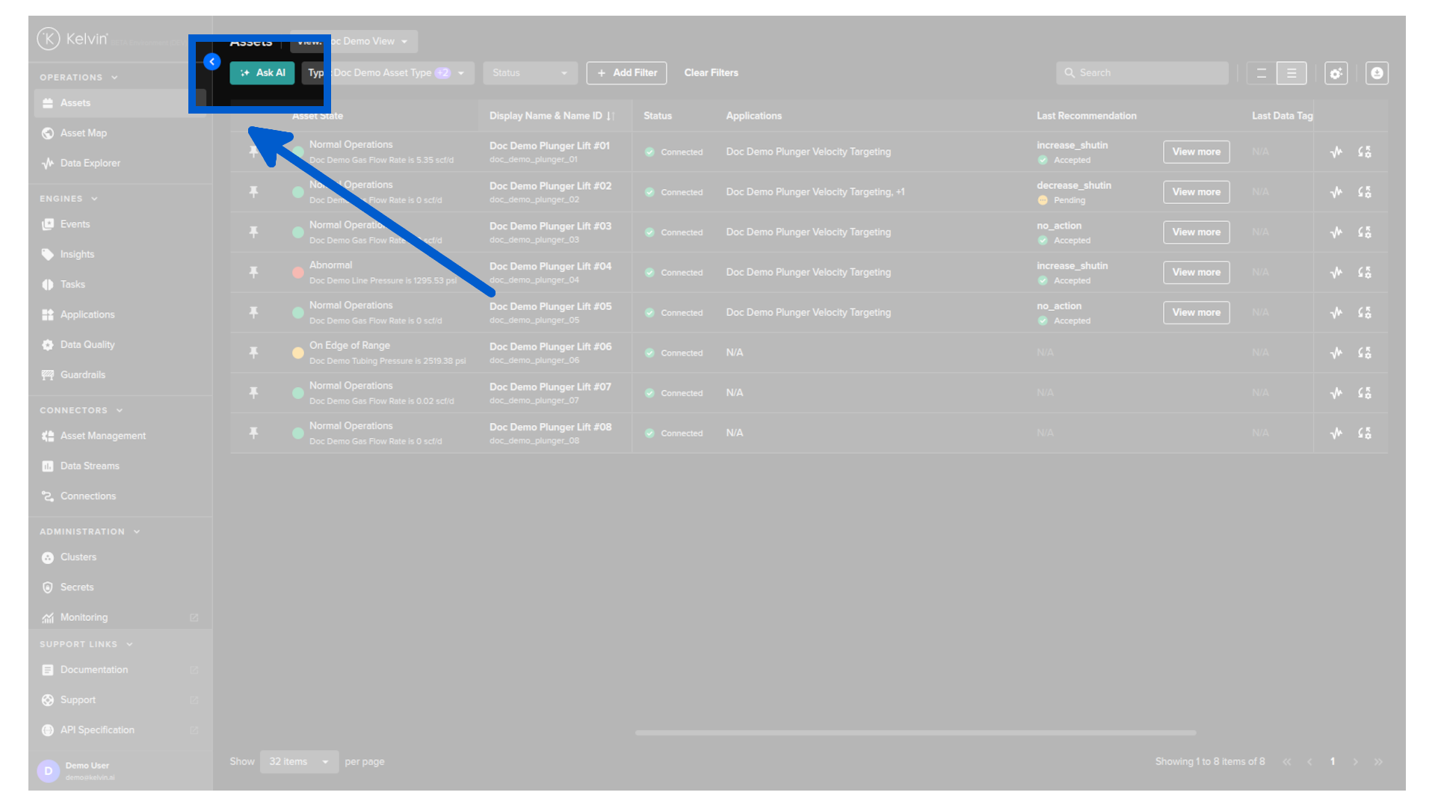This screenshot has width=1435, height=807.
Task: Click control changes icon for Plunger Lift #06
Action: coord(1365,353)
